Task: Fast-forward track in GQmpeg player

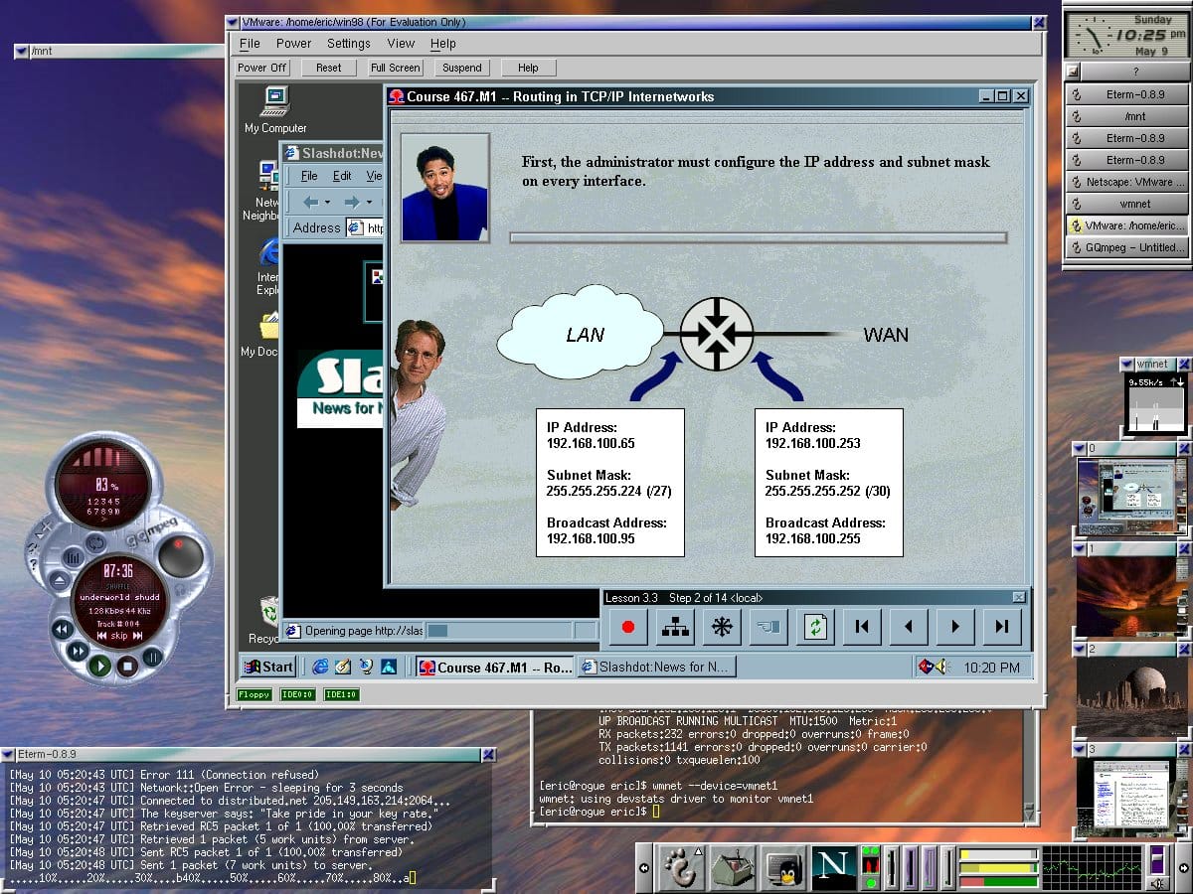Action: tap(77, 652)
